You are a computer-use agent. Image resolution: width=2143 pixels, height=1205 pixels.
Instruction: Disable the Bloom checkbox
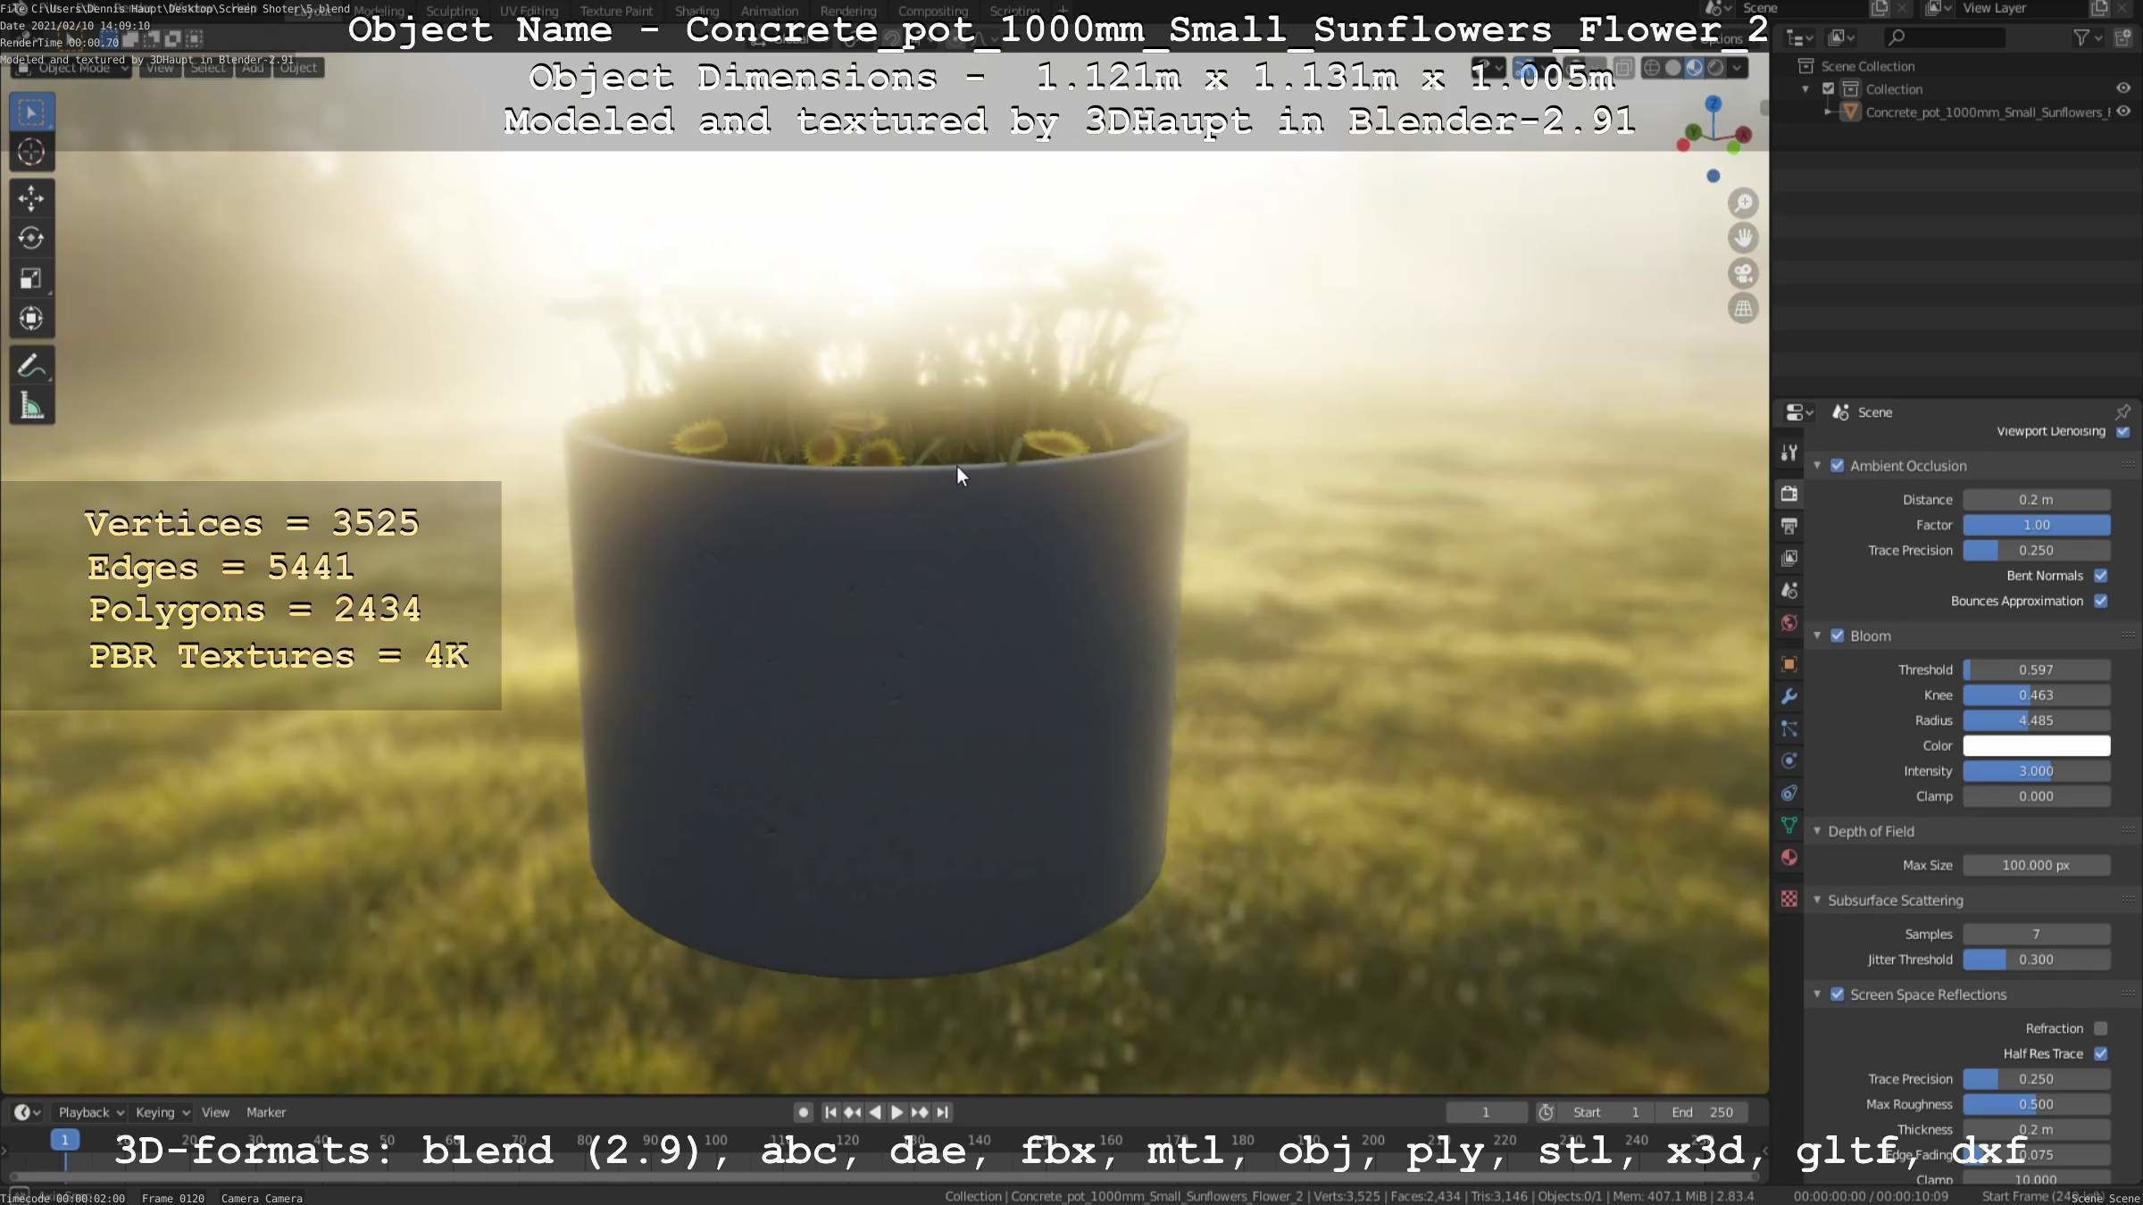[1838, 636]
